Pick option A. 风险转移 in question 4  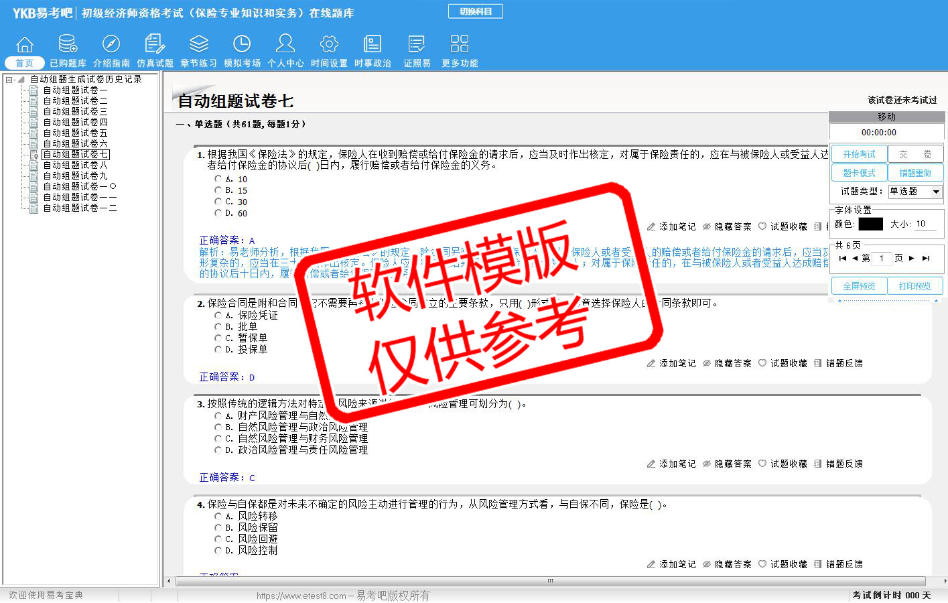[x=218, y=516]
